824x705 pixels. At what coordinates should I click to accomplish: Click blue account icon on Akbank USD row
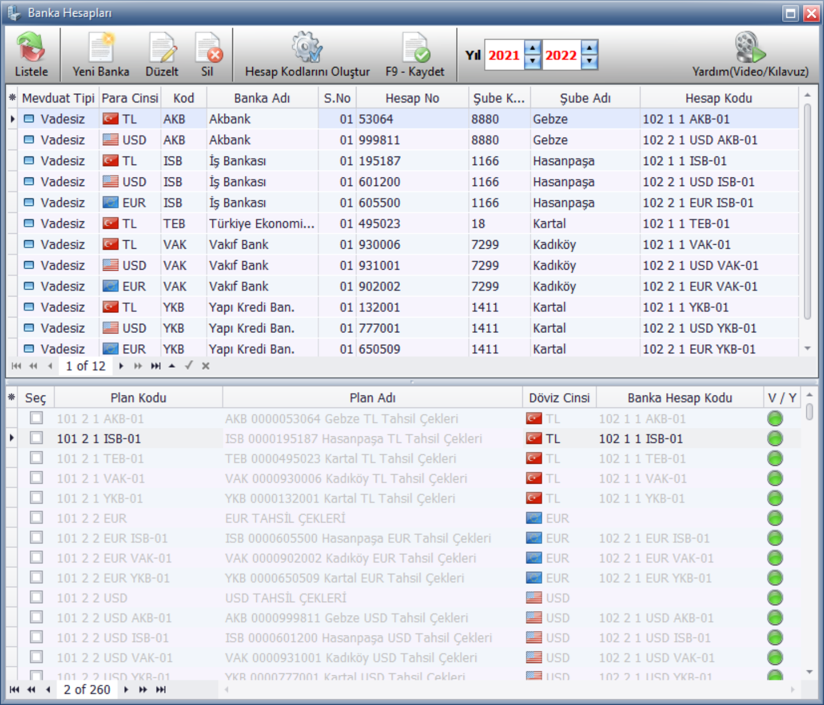pyautogui.click(x=29, y=139)
